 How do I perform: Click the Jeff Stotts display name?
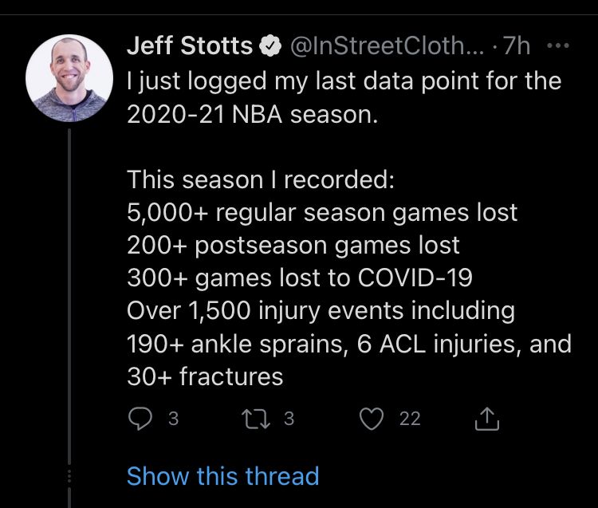pos(190,45)
